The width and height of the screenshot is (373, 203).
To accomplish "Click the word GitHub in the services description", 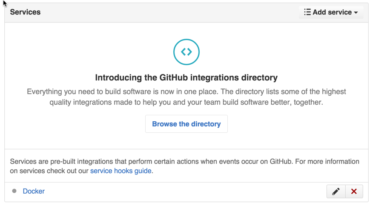I will pos(278,161).
